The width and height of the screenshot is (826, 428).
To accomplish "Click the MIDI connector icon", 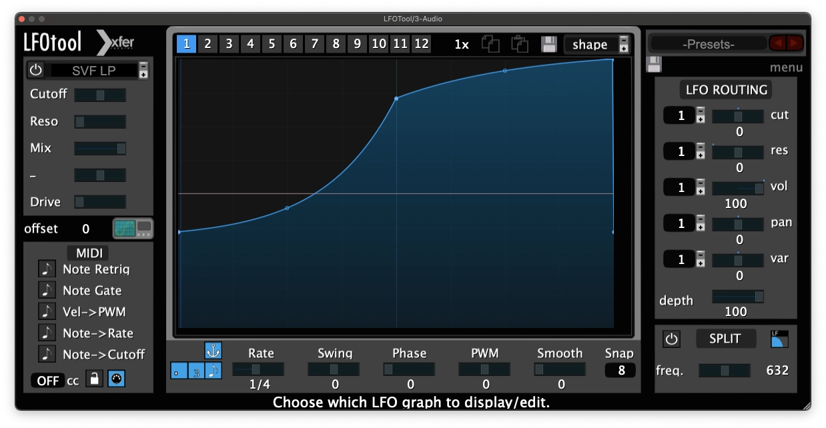I will click(x=116, y=379).
